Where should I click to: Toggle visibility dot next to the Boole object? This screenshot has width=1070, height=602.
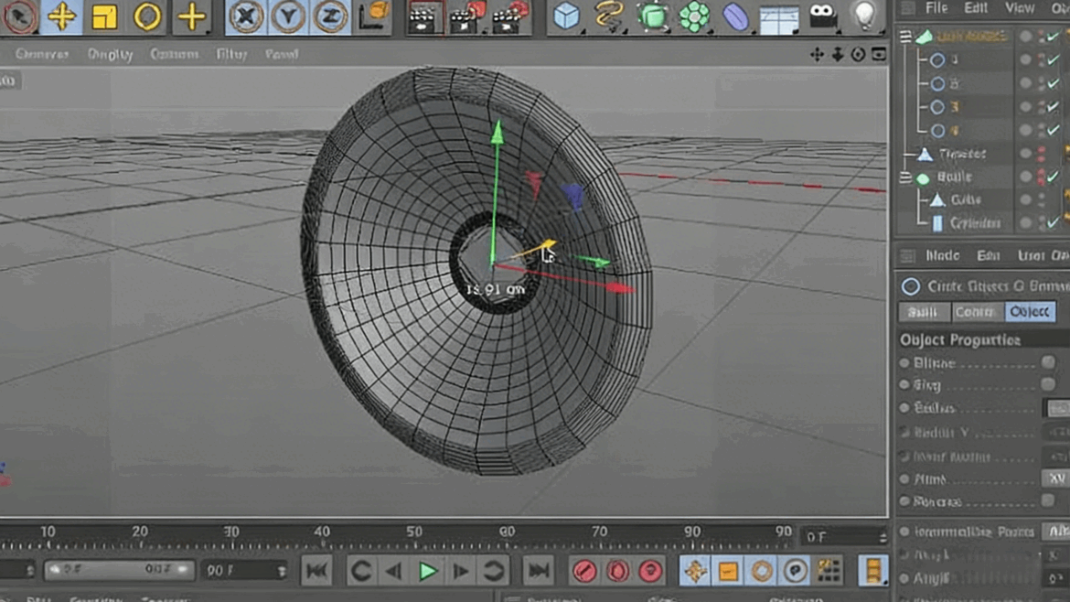(x=1025, y=177)
